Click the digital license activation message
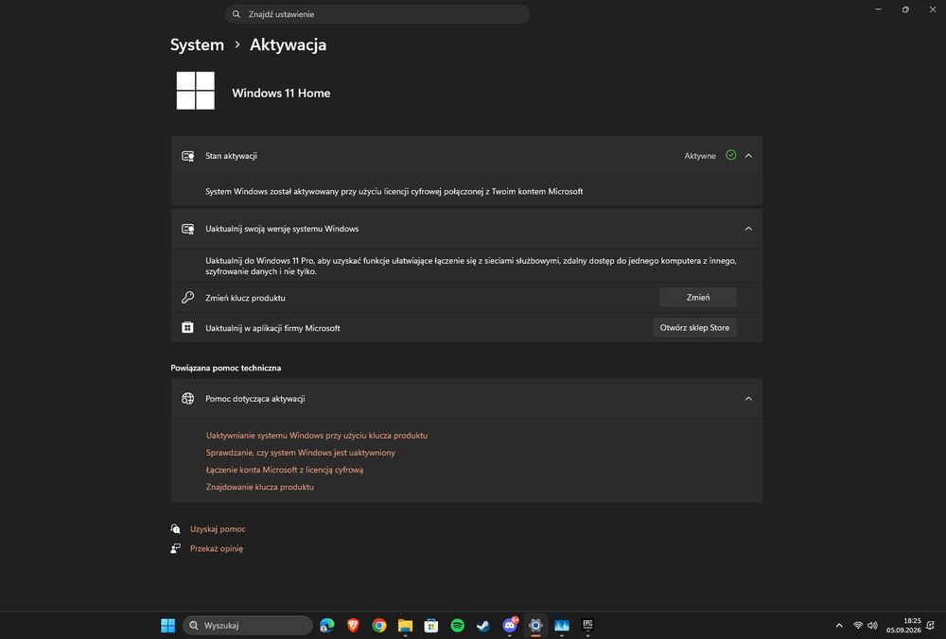The height and width of the screenshot is (639, 946). 394,191
